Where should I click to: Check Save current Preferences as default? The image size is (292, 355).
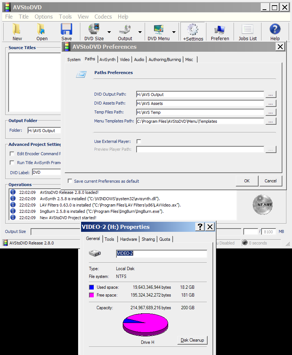(x=70, y=181)
